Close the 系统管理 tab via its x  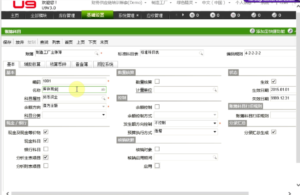point(137,16)
